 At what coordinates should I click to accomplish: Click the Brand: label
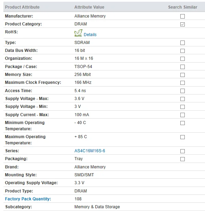[12, 167]
